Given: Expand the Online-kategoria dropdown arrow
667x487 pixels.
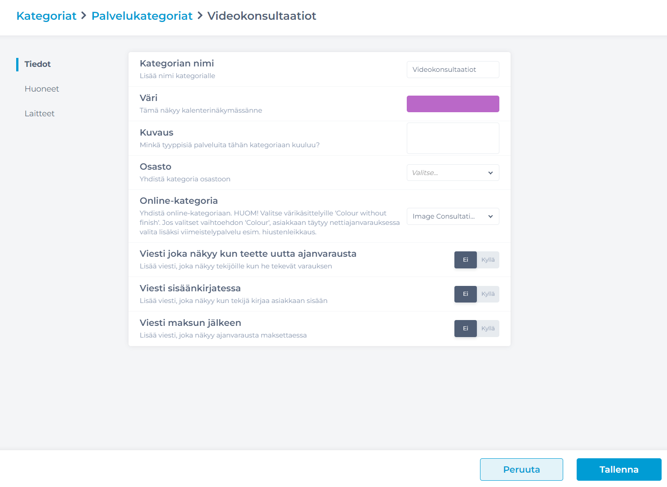Looking at the screenshot, I should point(490,216).
